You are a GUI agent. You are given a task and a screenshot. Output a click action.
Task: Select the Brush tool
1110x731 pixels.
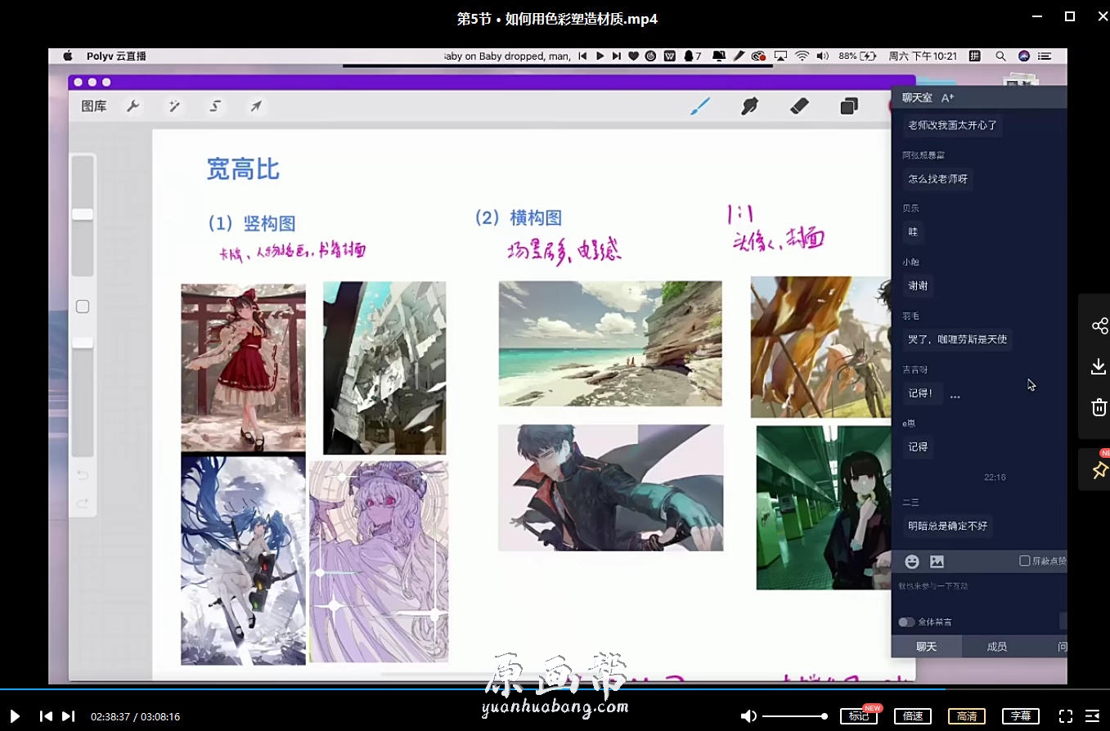tap(699, 106)
